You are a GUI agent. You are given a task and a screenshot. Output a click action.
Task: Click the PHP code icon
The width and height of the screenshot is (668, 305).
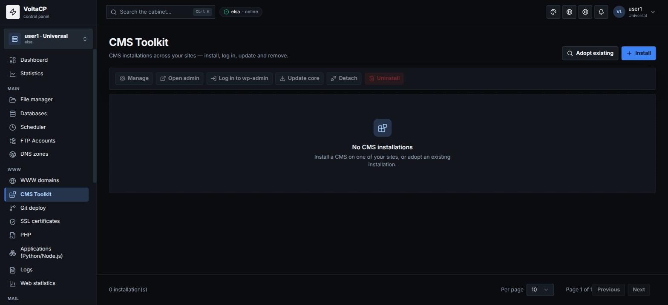tap(13, 235)
